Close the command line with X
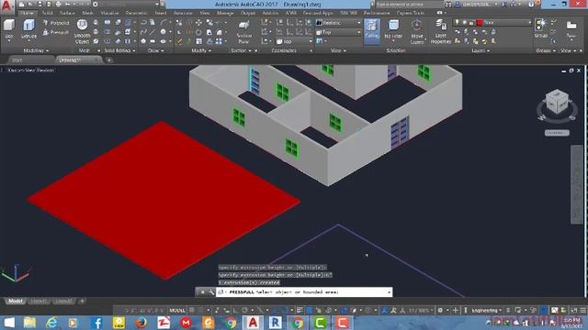This screenshot has width=588, height=330. click(202, 291)
